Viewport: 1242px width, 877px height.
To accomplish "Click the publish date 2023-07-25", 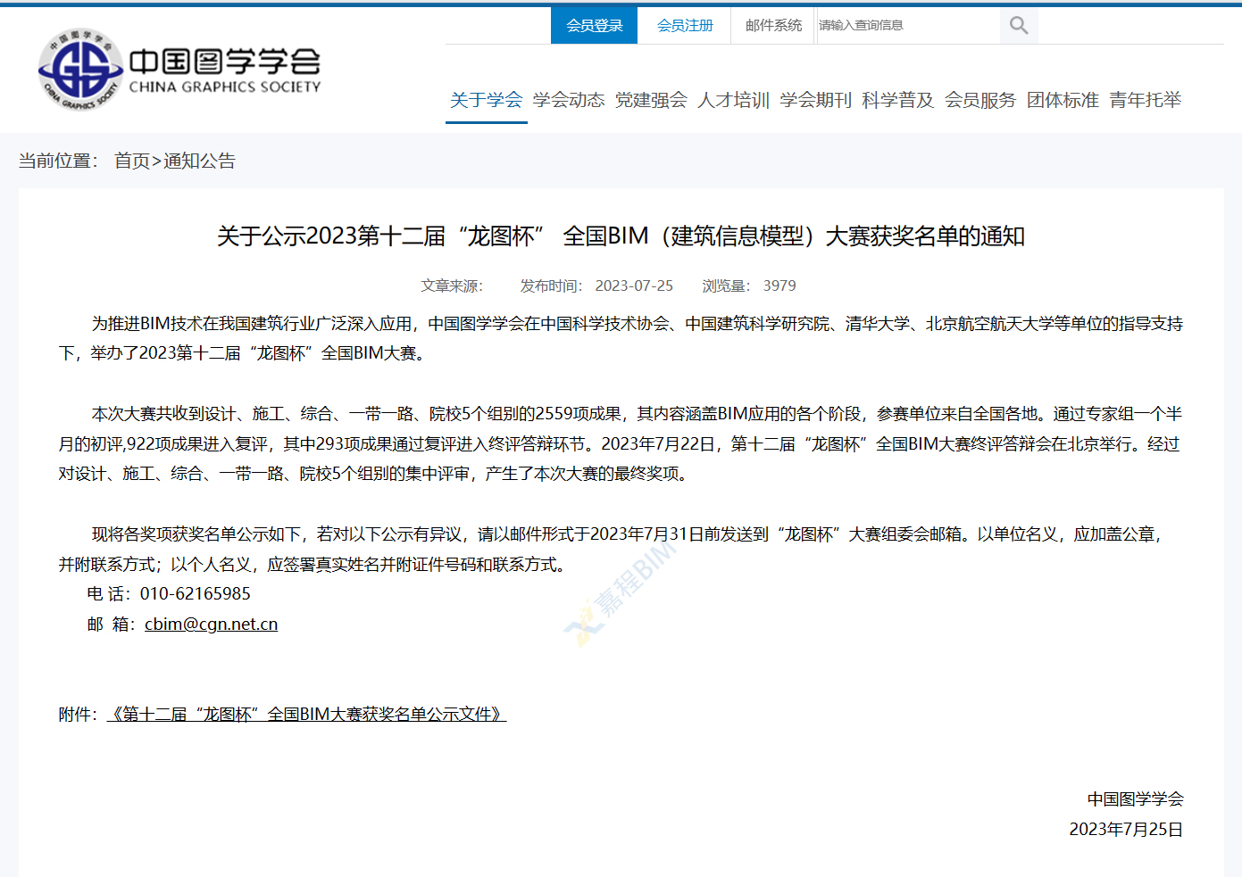I will pos(634,285).
